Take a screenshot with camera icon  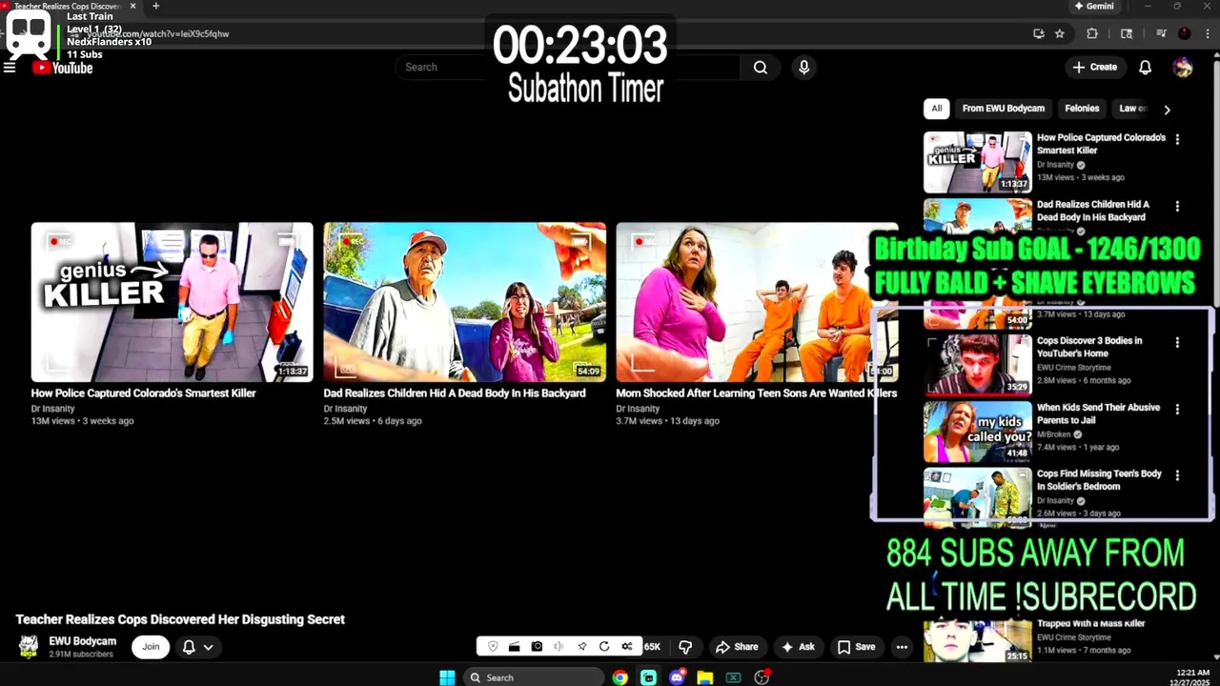coord(537,647)
